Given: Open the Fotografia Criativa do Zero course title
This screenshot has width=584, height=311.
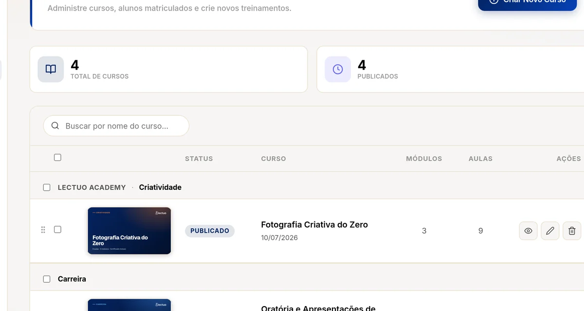Looking at the screenshot, I should coord(314,224).
